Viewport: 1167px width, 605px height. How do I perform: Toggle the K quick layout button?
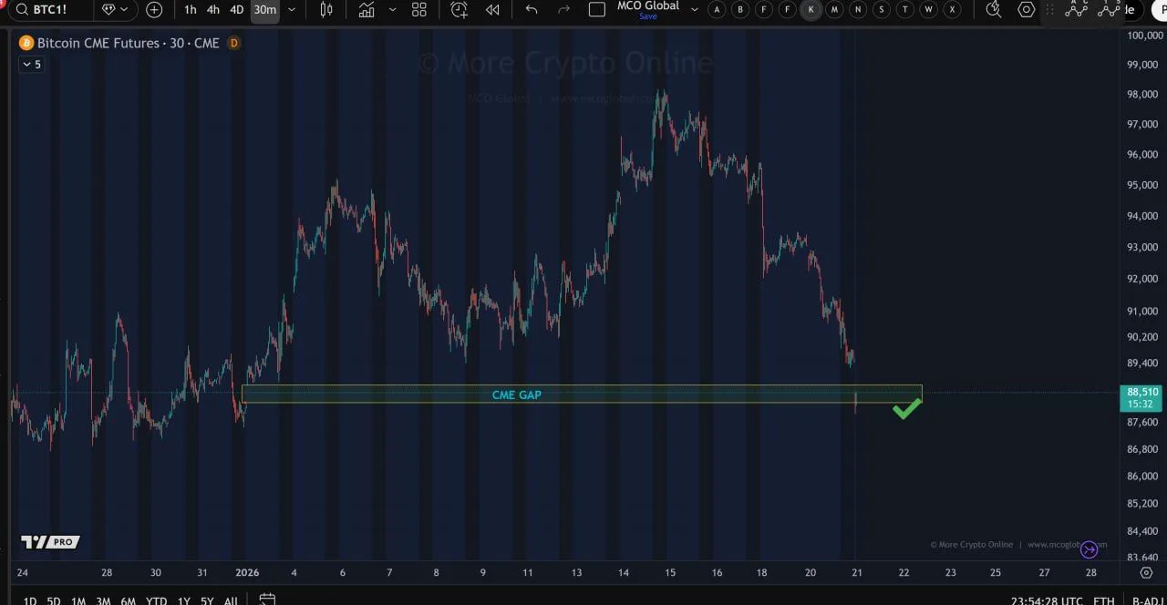pyautogui.click(x=811, y=10)
